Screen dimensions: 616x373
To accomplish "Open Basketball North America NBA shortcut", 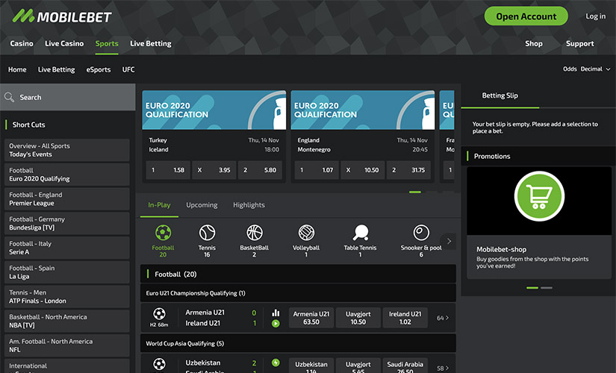I will coord(66,321).
